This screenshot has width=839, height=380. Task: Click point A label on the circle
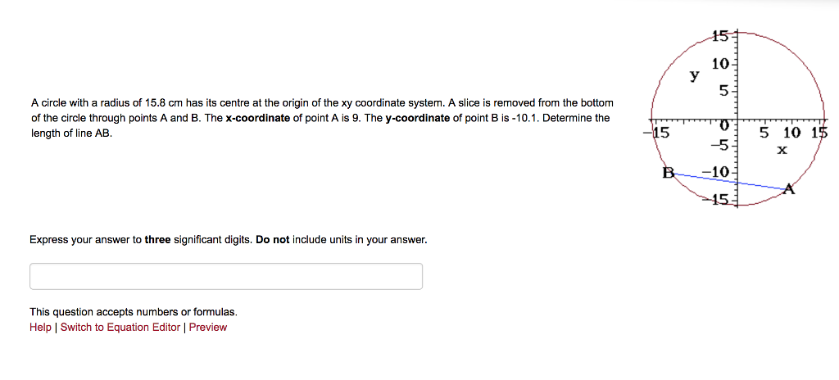(x=789, y=189)
